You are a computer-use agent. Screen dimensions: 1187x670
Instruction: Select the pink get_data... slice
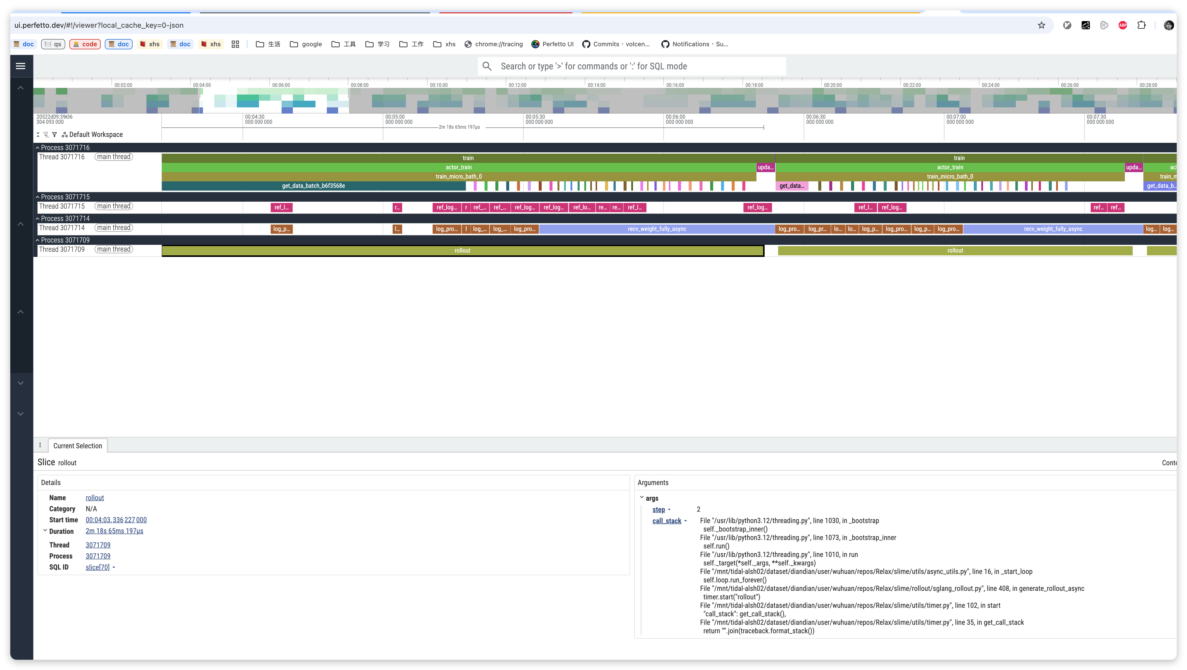pos(792,186)
